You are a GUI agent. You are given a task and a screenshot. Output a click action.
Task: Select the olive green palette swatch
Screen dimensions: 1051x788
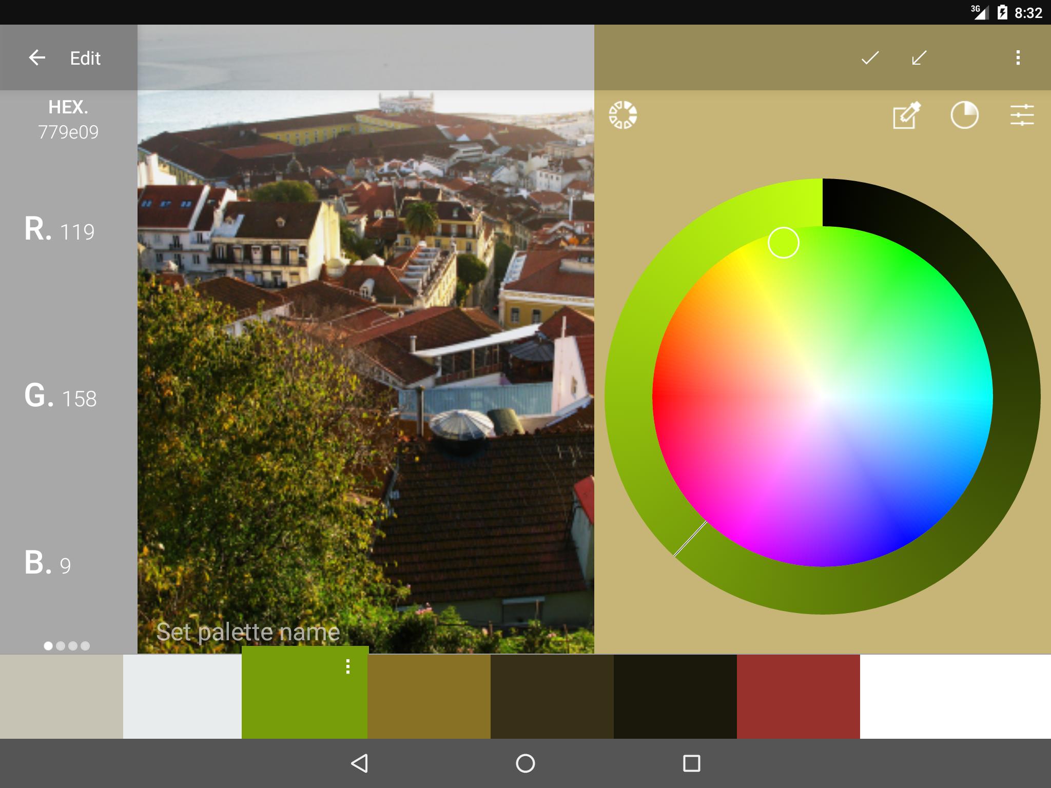pos(305,693)
